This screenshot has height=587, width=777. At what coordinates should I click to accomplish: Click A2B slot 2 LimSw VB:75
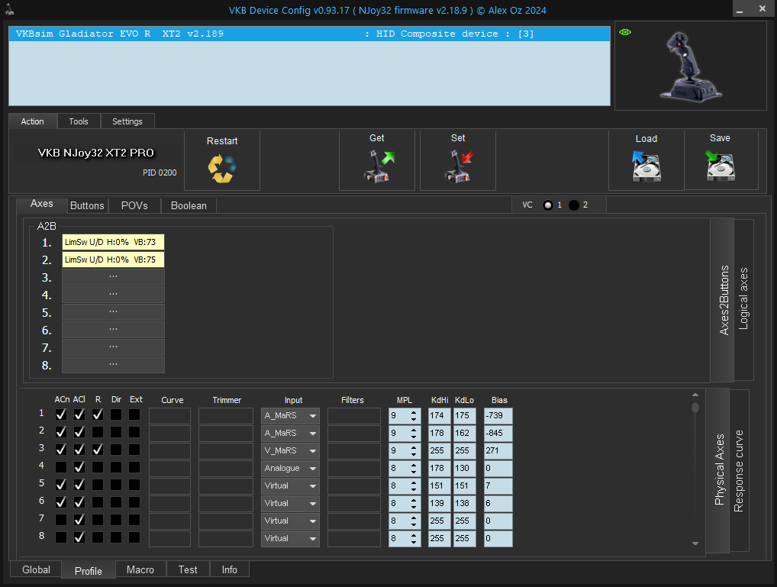[x=113, y=260]
